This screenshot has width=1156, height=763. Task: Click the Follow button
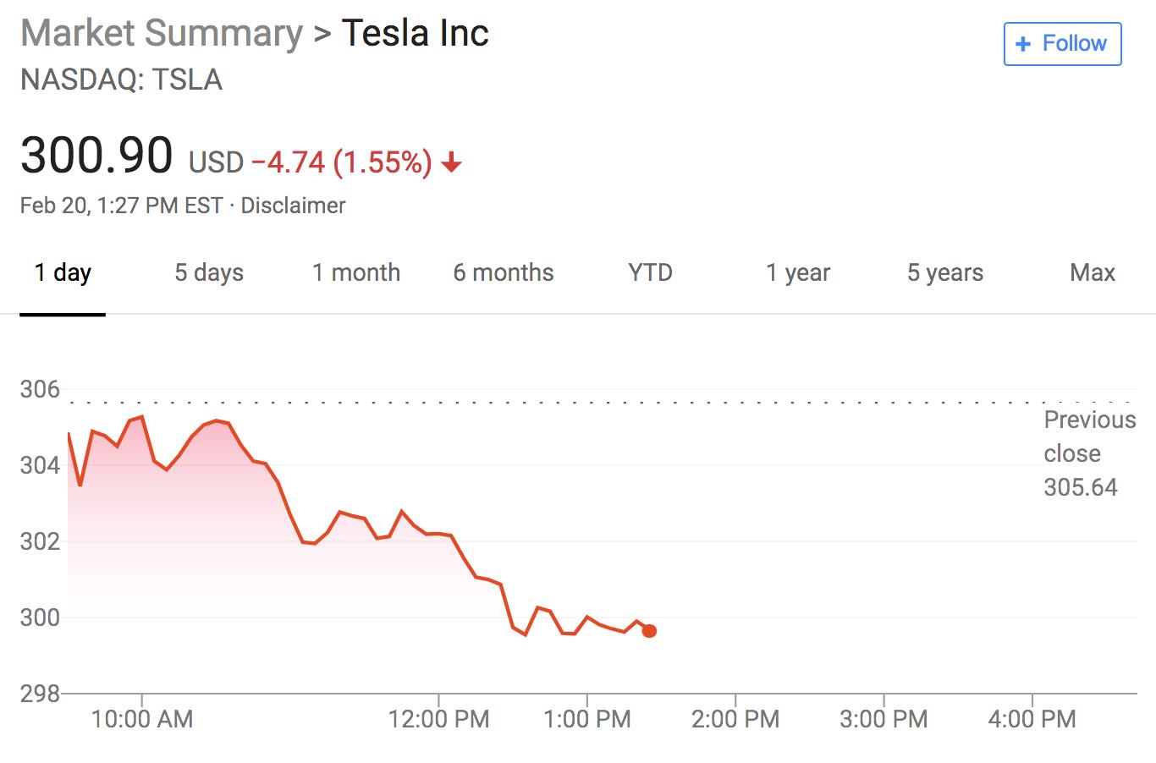point(1062,44)
